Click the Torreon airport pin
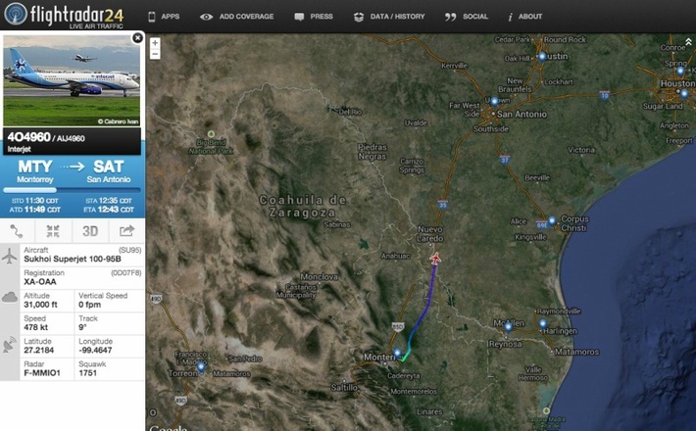 [x=201, y=367]
